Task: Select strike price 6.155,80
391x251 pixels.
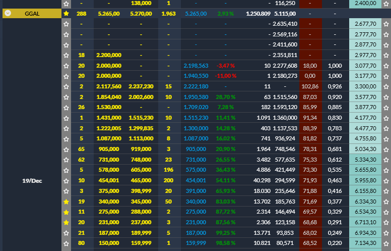Action: [x=365, y=191]
